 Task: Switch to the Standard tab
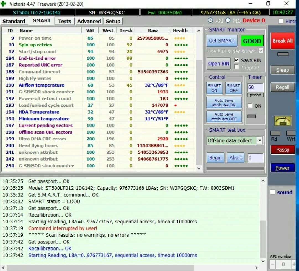point(14,21)
